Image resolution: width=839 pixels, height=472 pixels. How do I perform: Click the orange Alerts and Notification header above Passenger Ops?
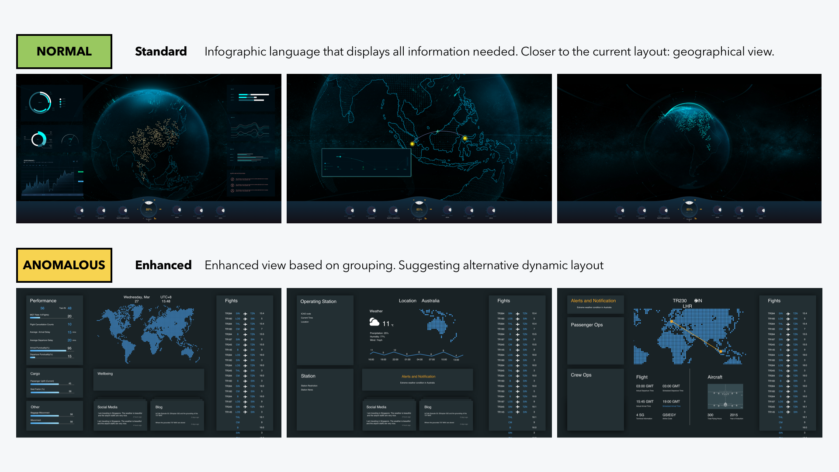pyautogui.click(x=593, y=301)
